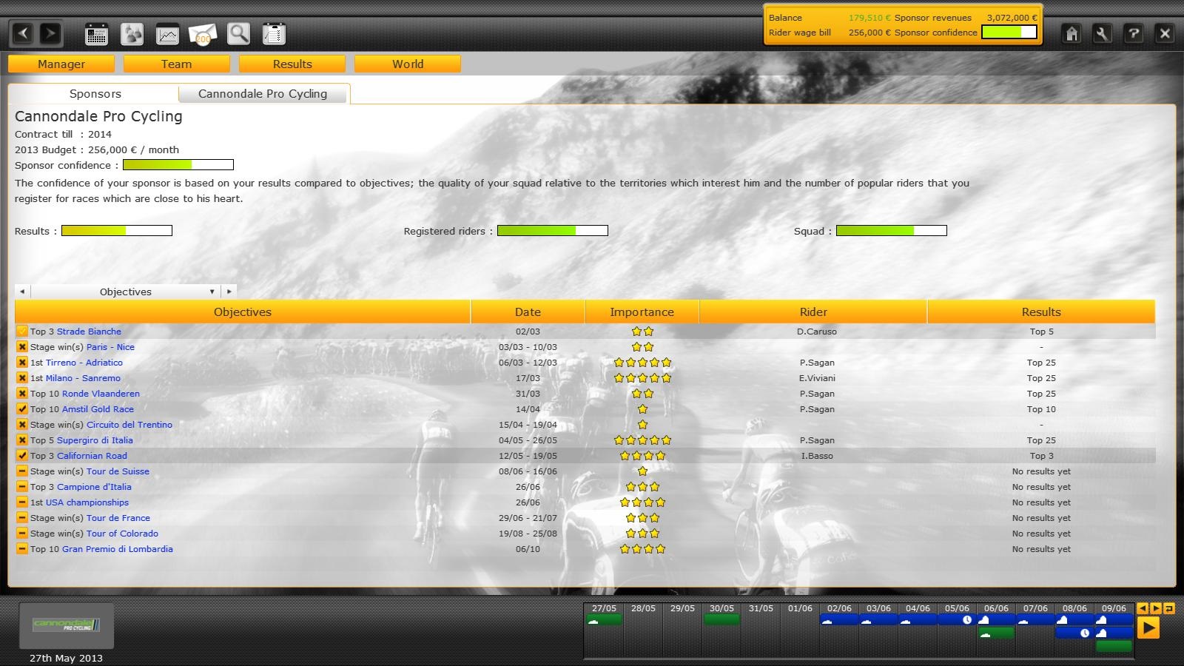Open help with the question mark icon
This screenshot has width=1184, height=666.
1133,34
